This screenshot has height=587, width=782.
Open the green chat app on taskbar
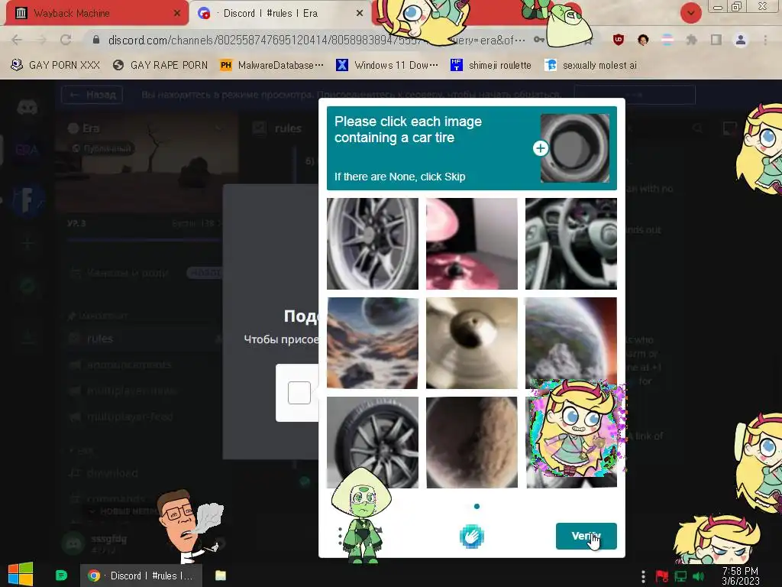61,576
